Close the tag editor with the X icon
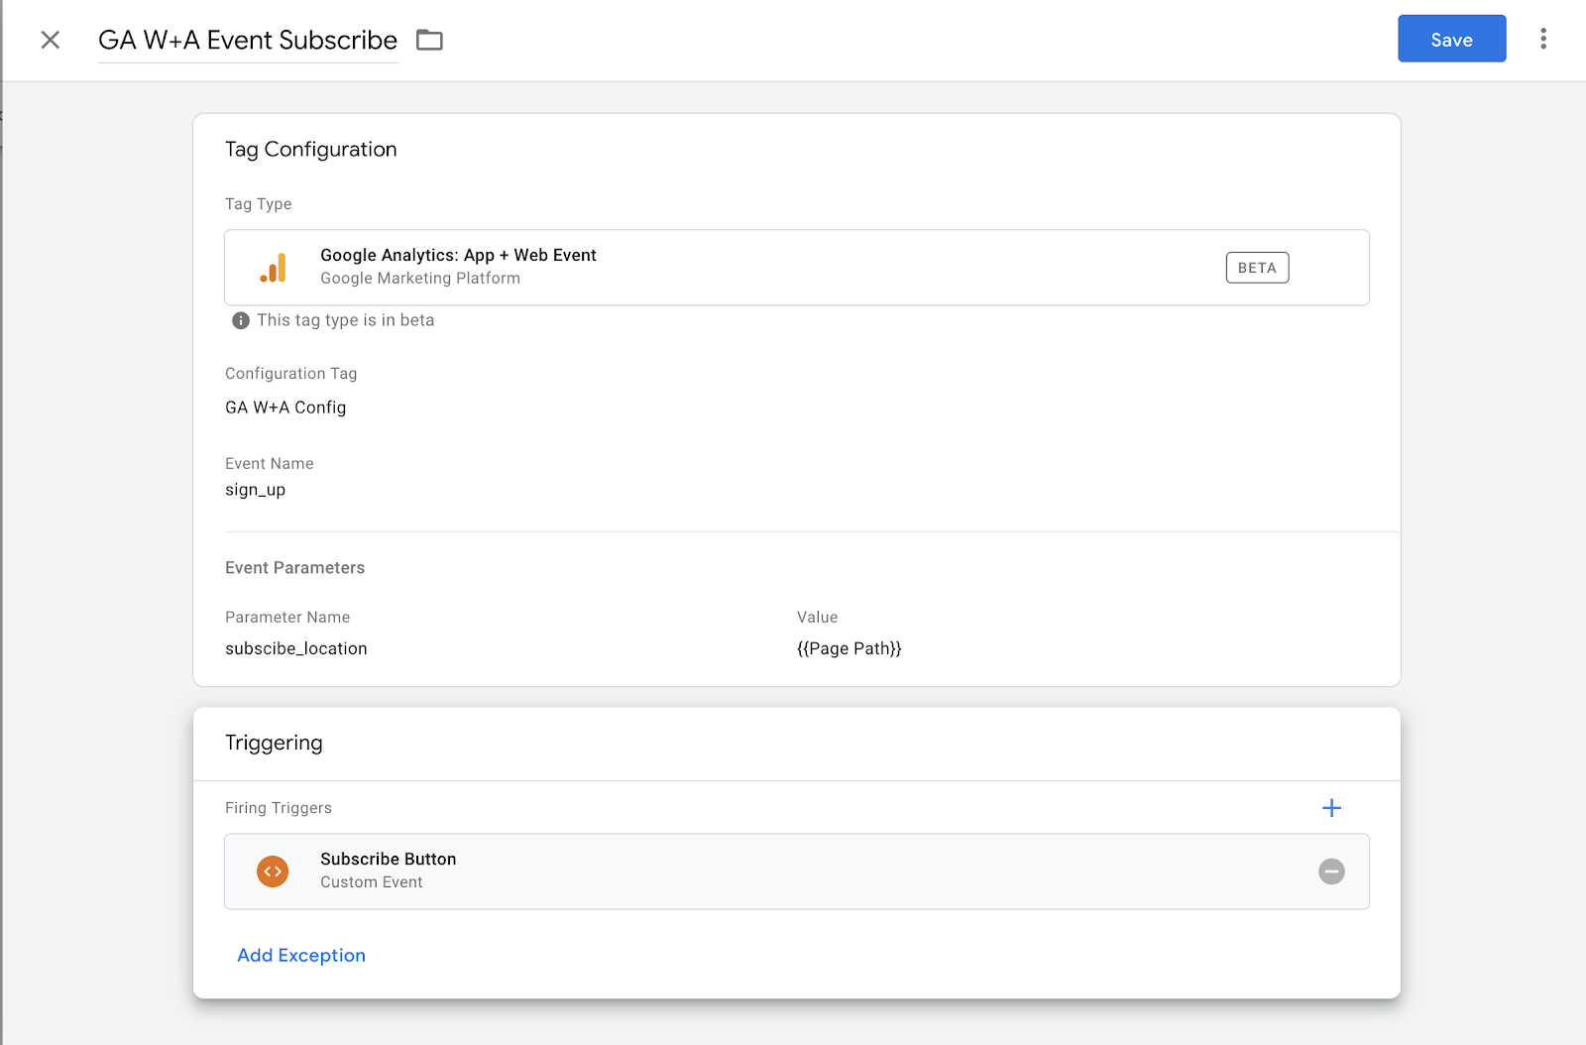The image size is (1586, 1045). [51, 40]
